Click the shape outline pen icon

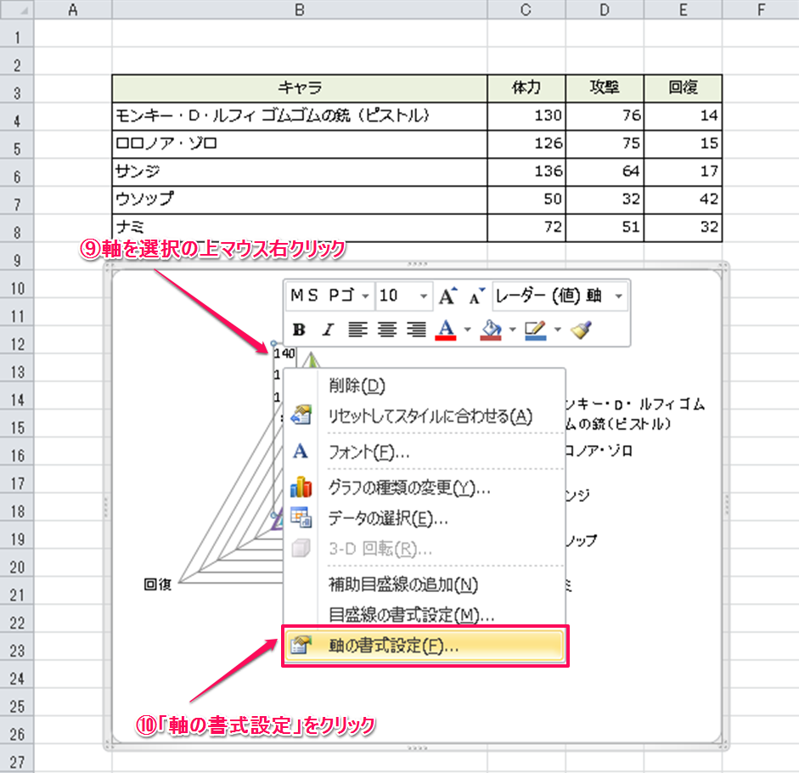(x=534, y=330)
